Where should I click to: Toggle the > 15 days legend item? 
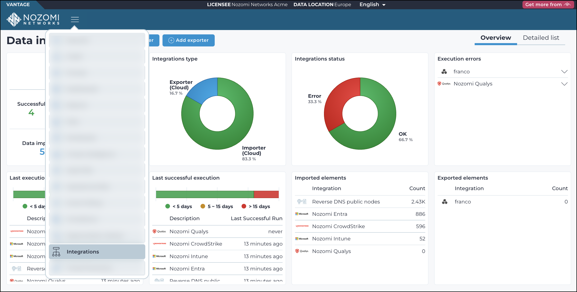coord(256,206)
